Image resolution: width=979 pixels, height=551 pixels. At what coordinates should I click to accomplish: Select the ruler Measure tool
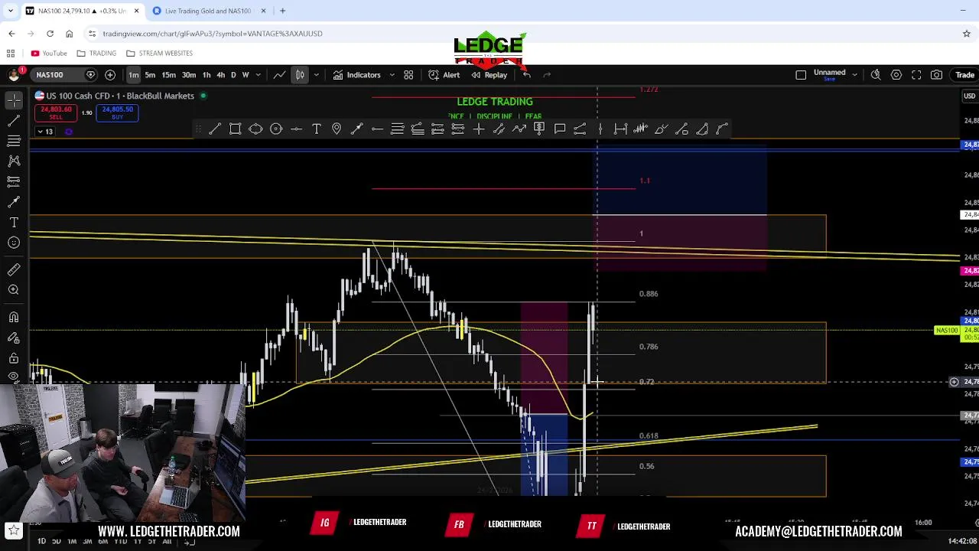tap(14, 269)
